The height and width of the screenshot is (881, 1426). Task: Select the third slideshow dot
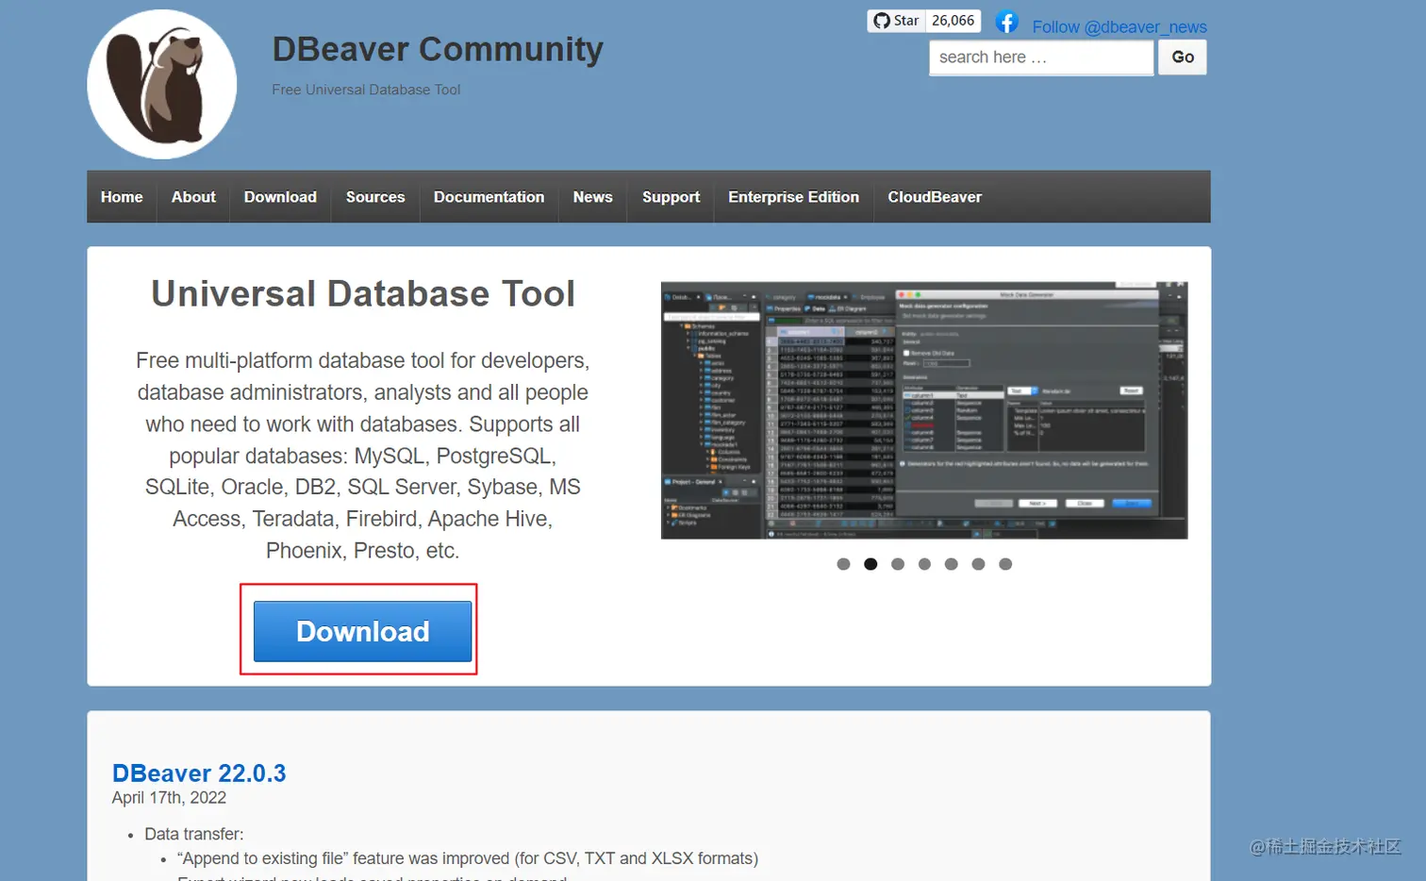click(898, 564)
